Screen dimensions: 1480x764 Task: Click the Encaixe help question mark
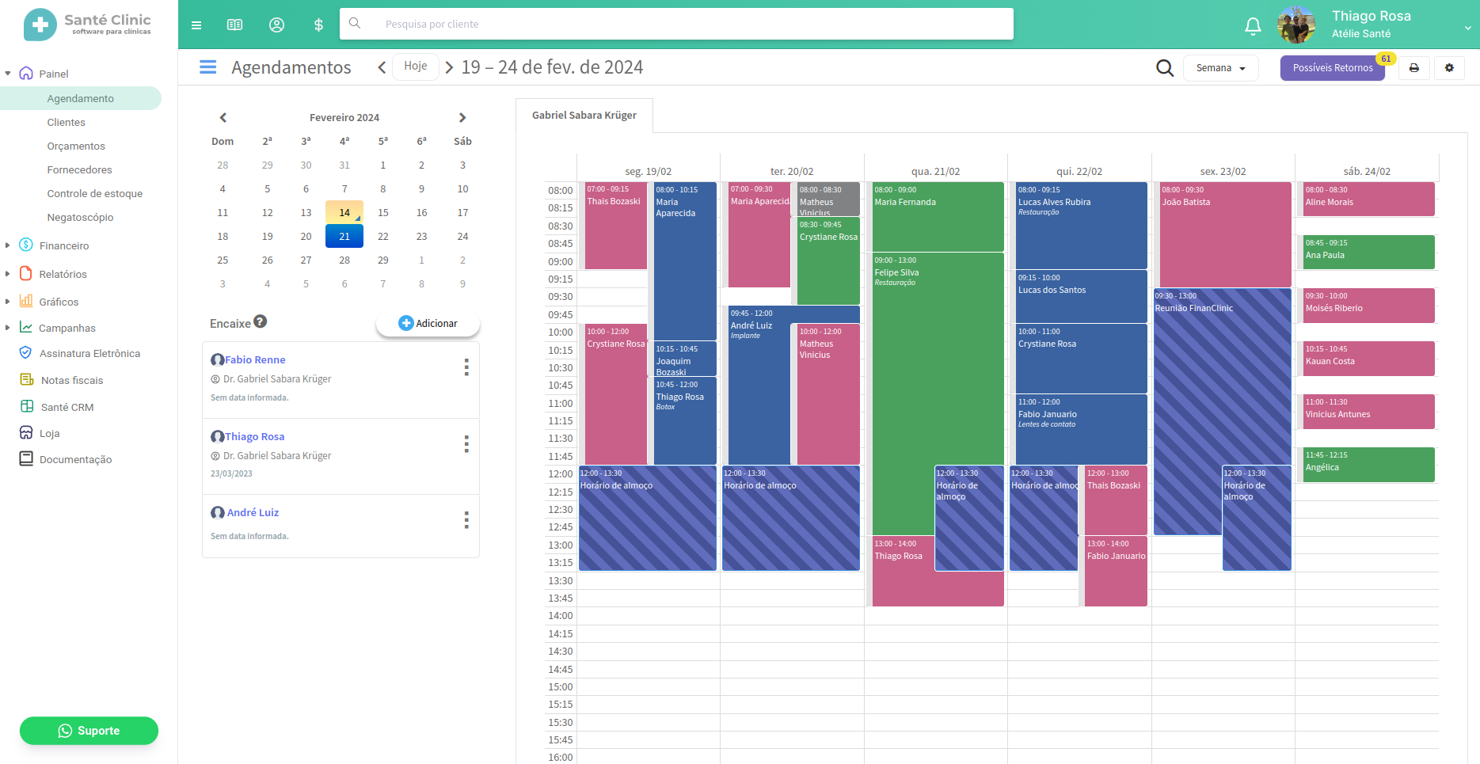pyautogui.click(x=261, y=322)
